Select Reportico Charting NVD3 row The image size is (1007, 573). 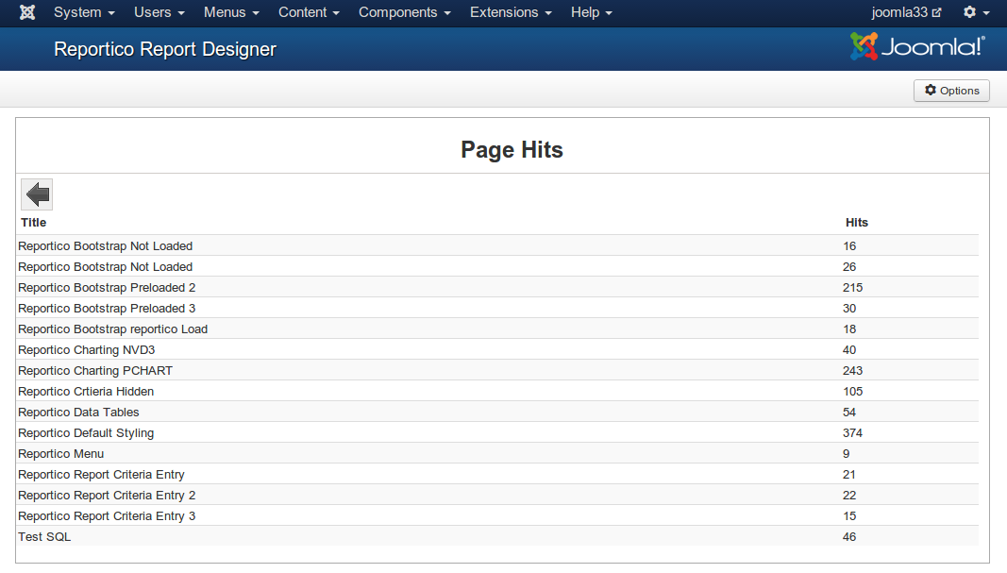(497, 349)
